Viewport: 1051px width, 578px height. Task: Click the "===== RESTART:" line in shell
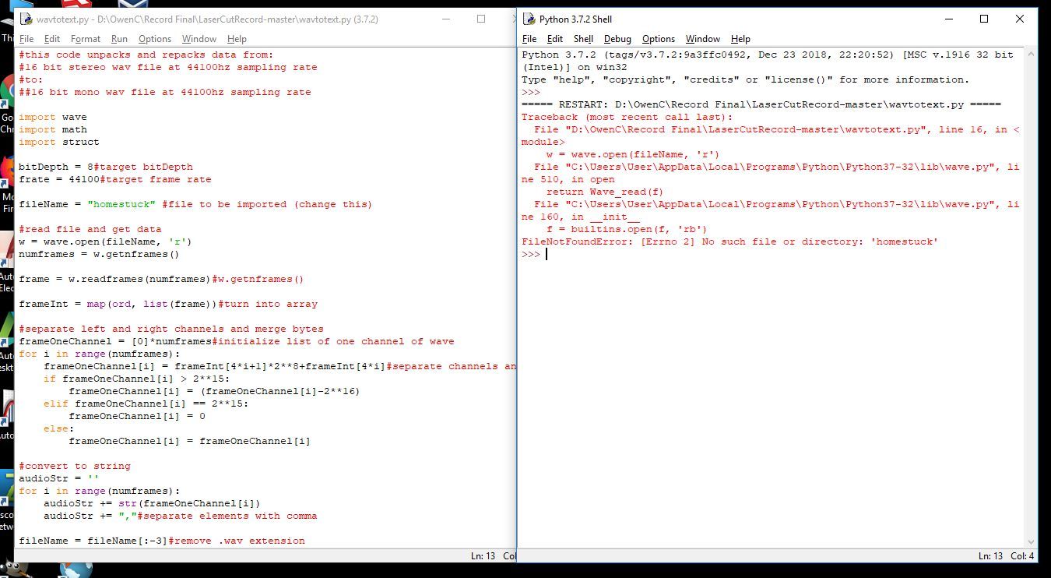click(761, 105)
